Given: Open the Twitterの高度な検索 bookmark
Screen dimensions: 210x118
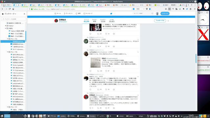Looking at the screenshot, I should click(17, 31).
